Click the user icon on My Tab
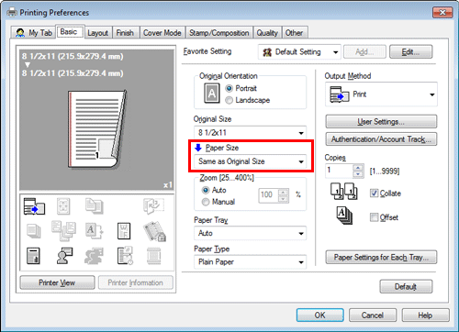 click(x=20, y=33)
